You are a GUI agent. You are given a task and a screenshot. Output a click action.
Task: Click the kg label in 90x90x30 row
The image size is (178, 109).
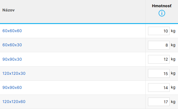click(173, 59)
